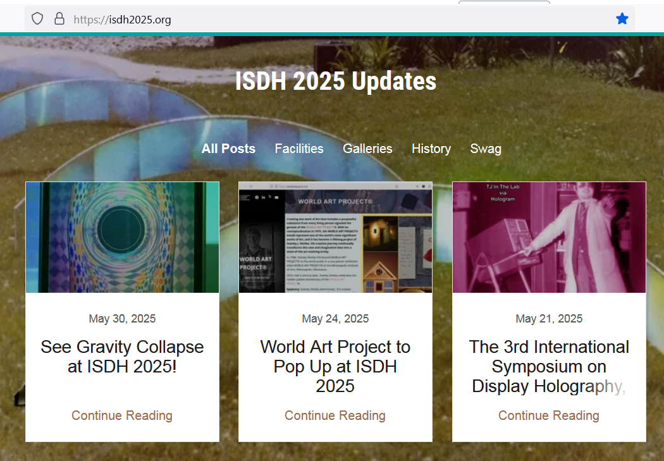
Task: Open the Gravity Collapse post thumbnail
Action: click(x=123, y=237)
